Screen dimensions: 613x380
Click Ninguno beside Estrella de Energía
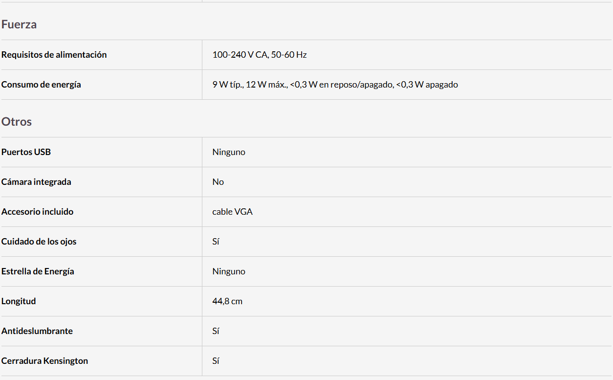point(229,271)
